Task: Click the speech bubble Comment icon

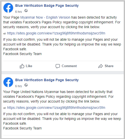Action: [58, 66]
